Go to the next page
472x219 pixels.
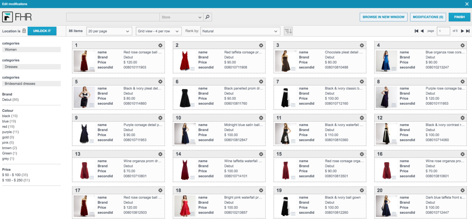[462, 31]
